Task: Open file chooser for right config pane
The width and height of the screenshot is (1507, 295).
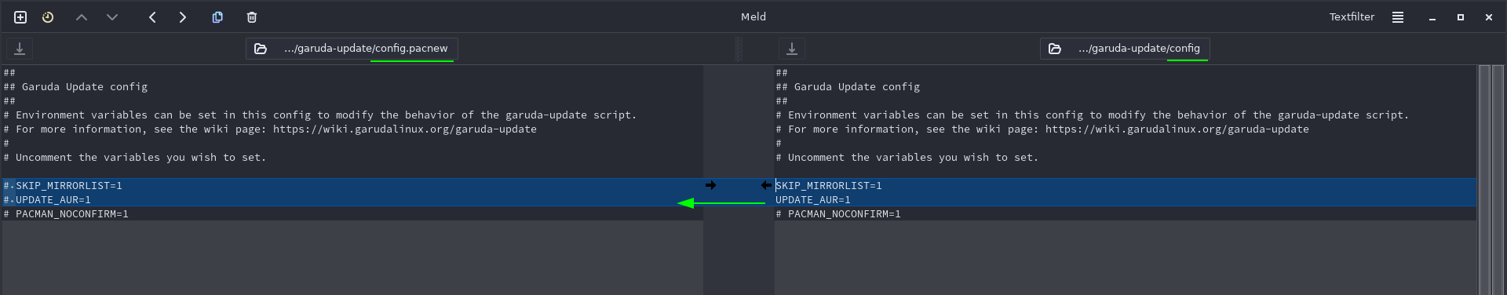Action: (x=1125, y=49)
